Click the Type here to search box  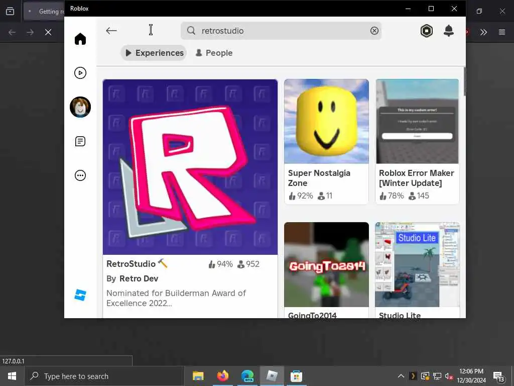(x=104, y=376)
